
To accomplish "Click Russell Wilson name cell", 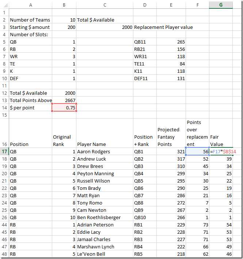I will 105,181.
